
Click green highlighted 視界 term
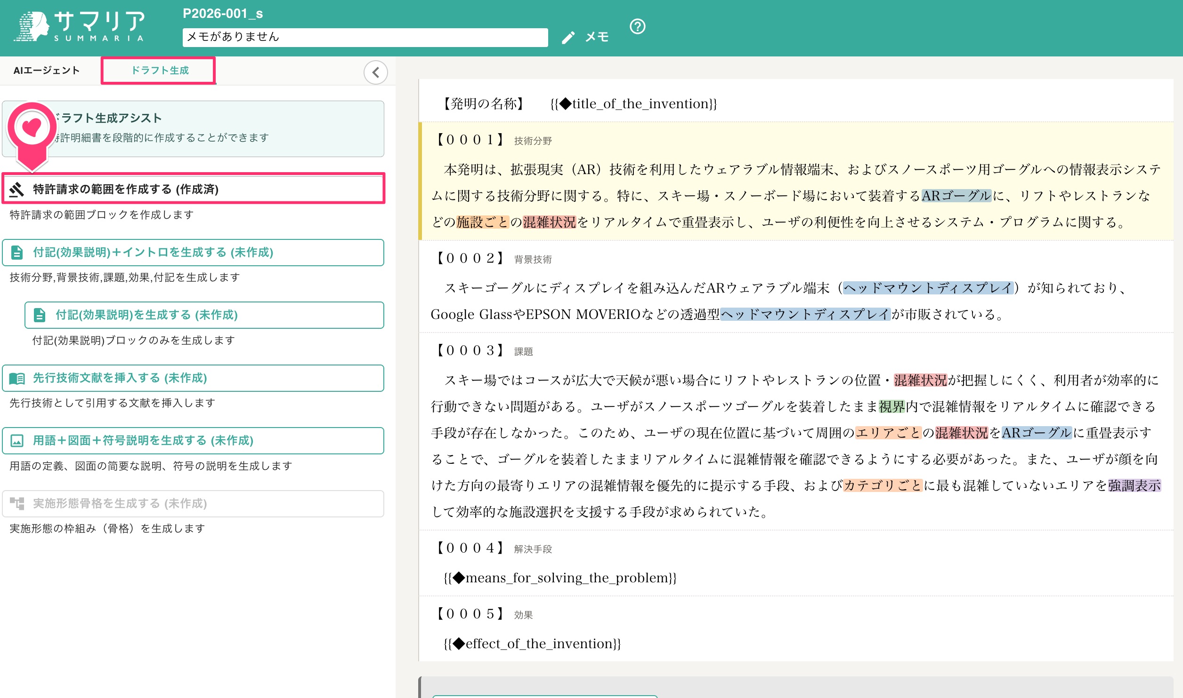[x=892, y=406]
